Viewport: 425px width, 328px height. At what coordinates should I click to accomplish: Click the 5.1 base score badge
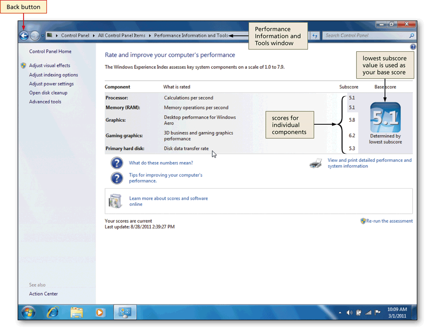(385, 117)
